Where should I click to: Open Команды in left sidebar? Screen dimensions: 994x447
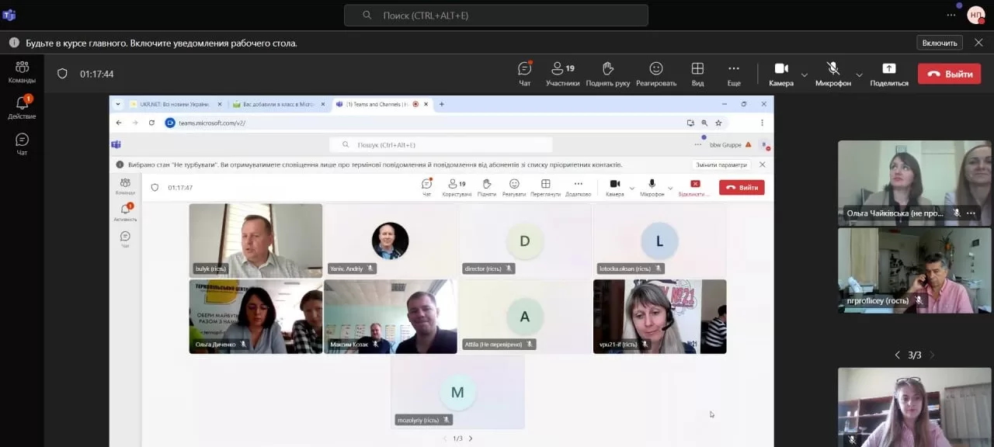point(22,72)
